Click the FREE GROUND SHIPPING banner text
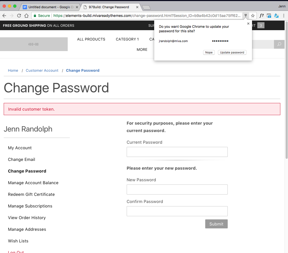Screen dimensions: 288x253 (x=39, y=26)
